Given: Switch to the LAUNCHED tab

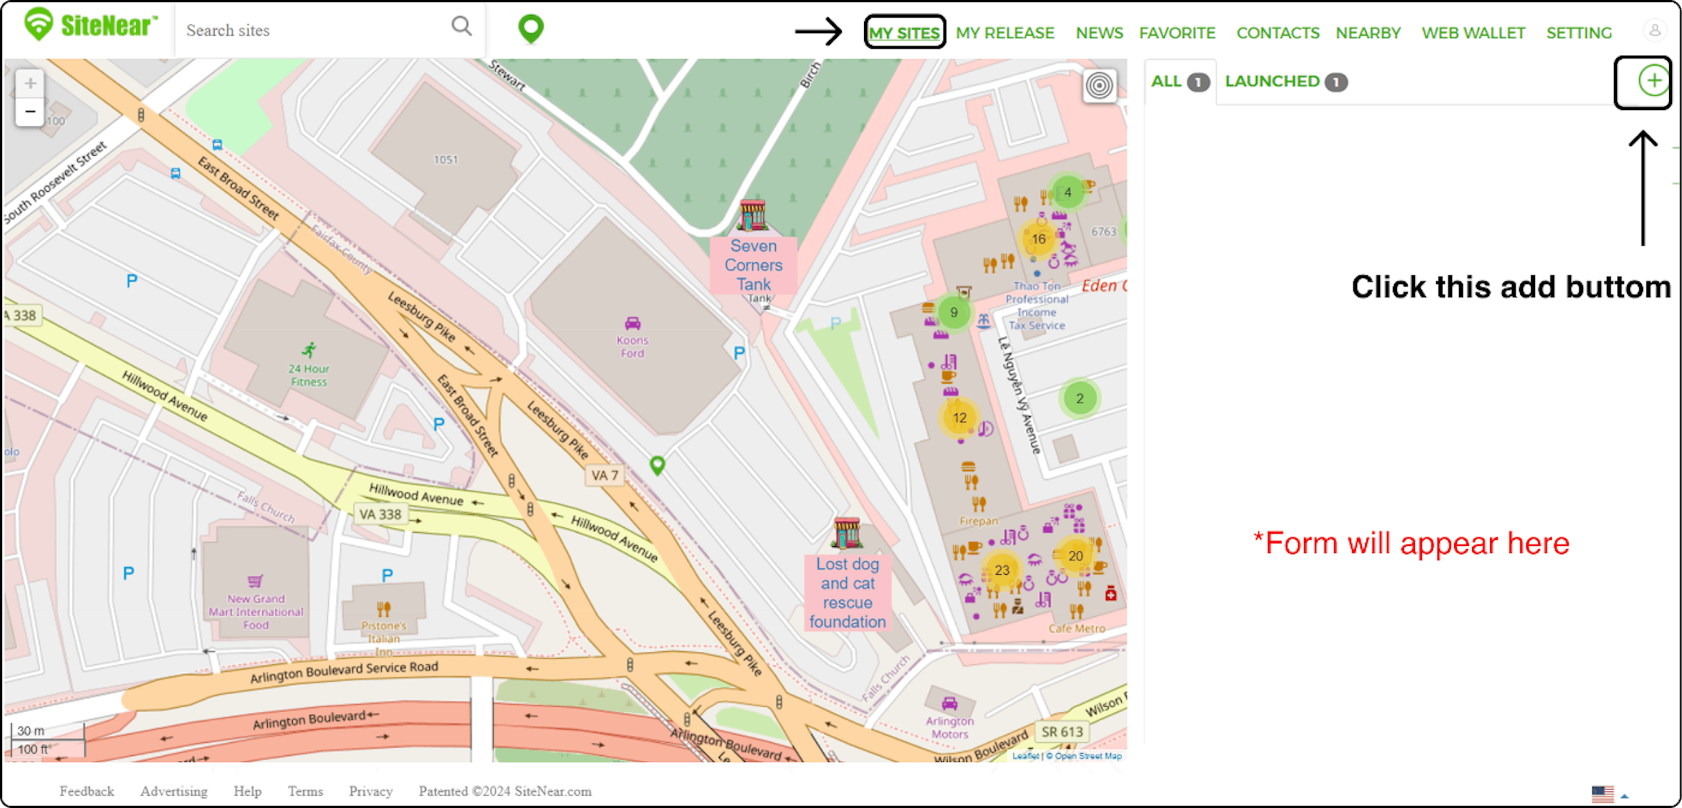Looking at the screenshot, I should click(1284, 81).
